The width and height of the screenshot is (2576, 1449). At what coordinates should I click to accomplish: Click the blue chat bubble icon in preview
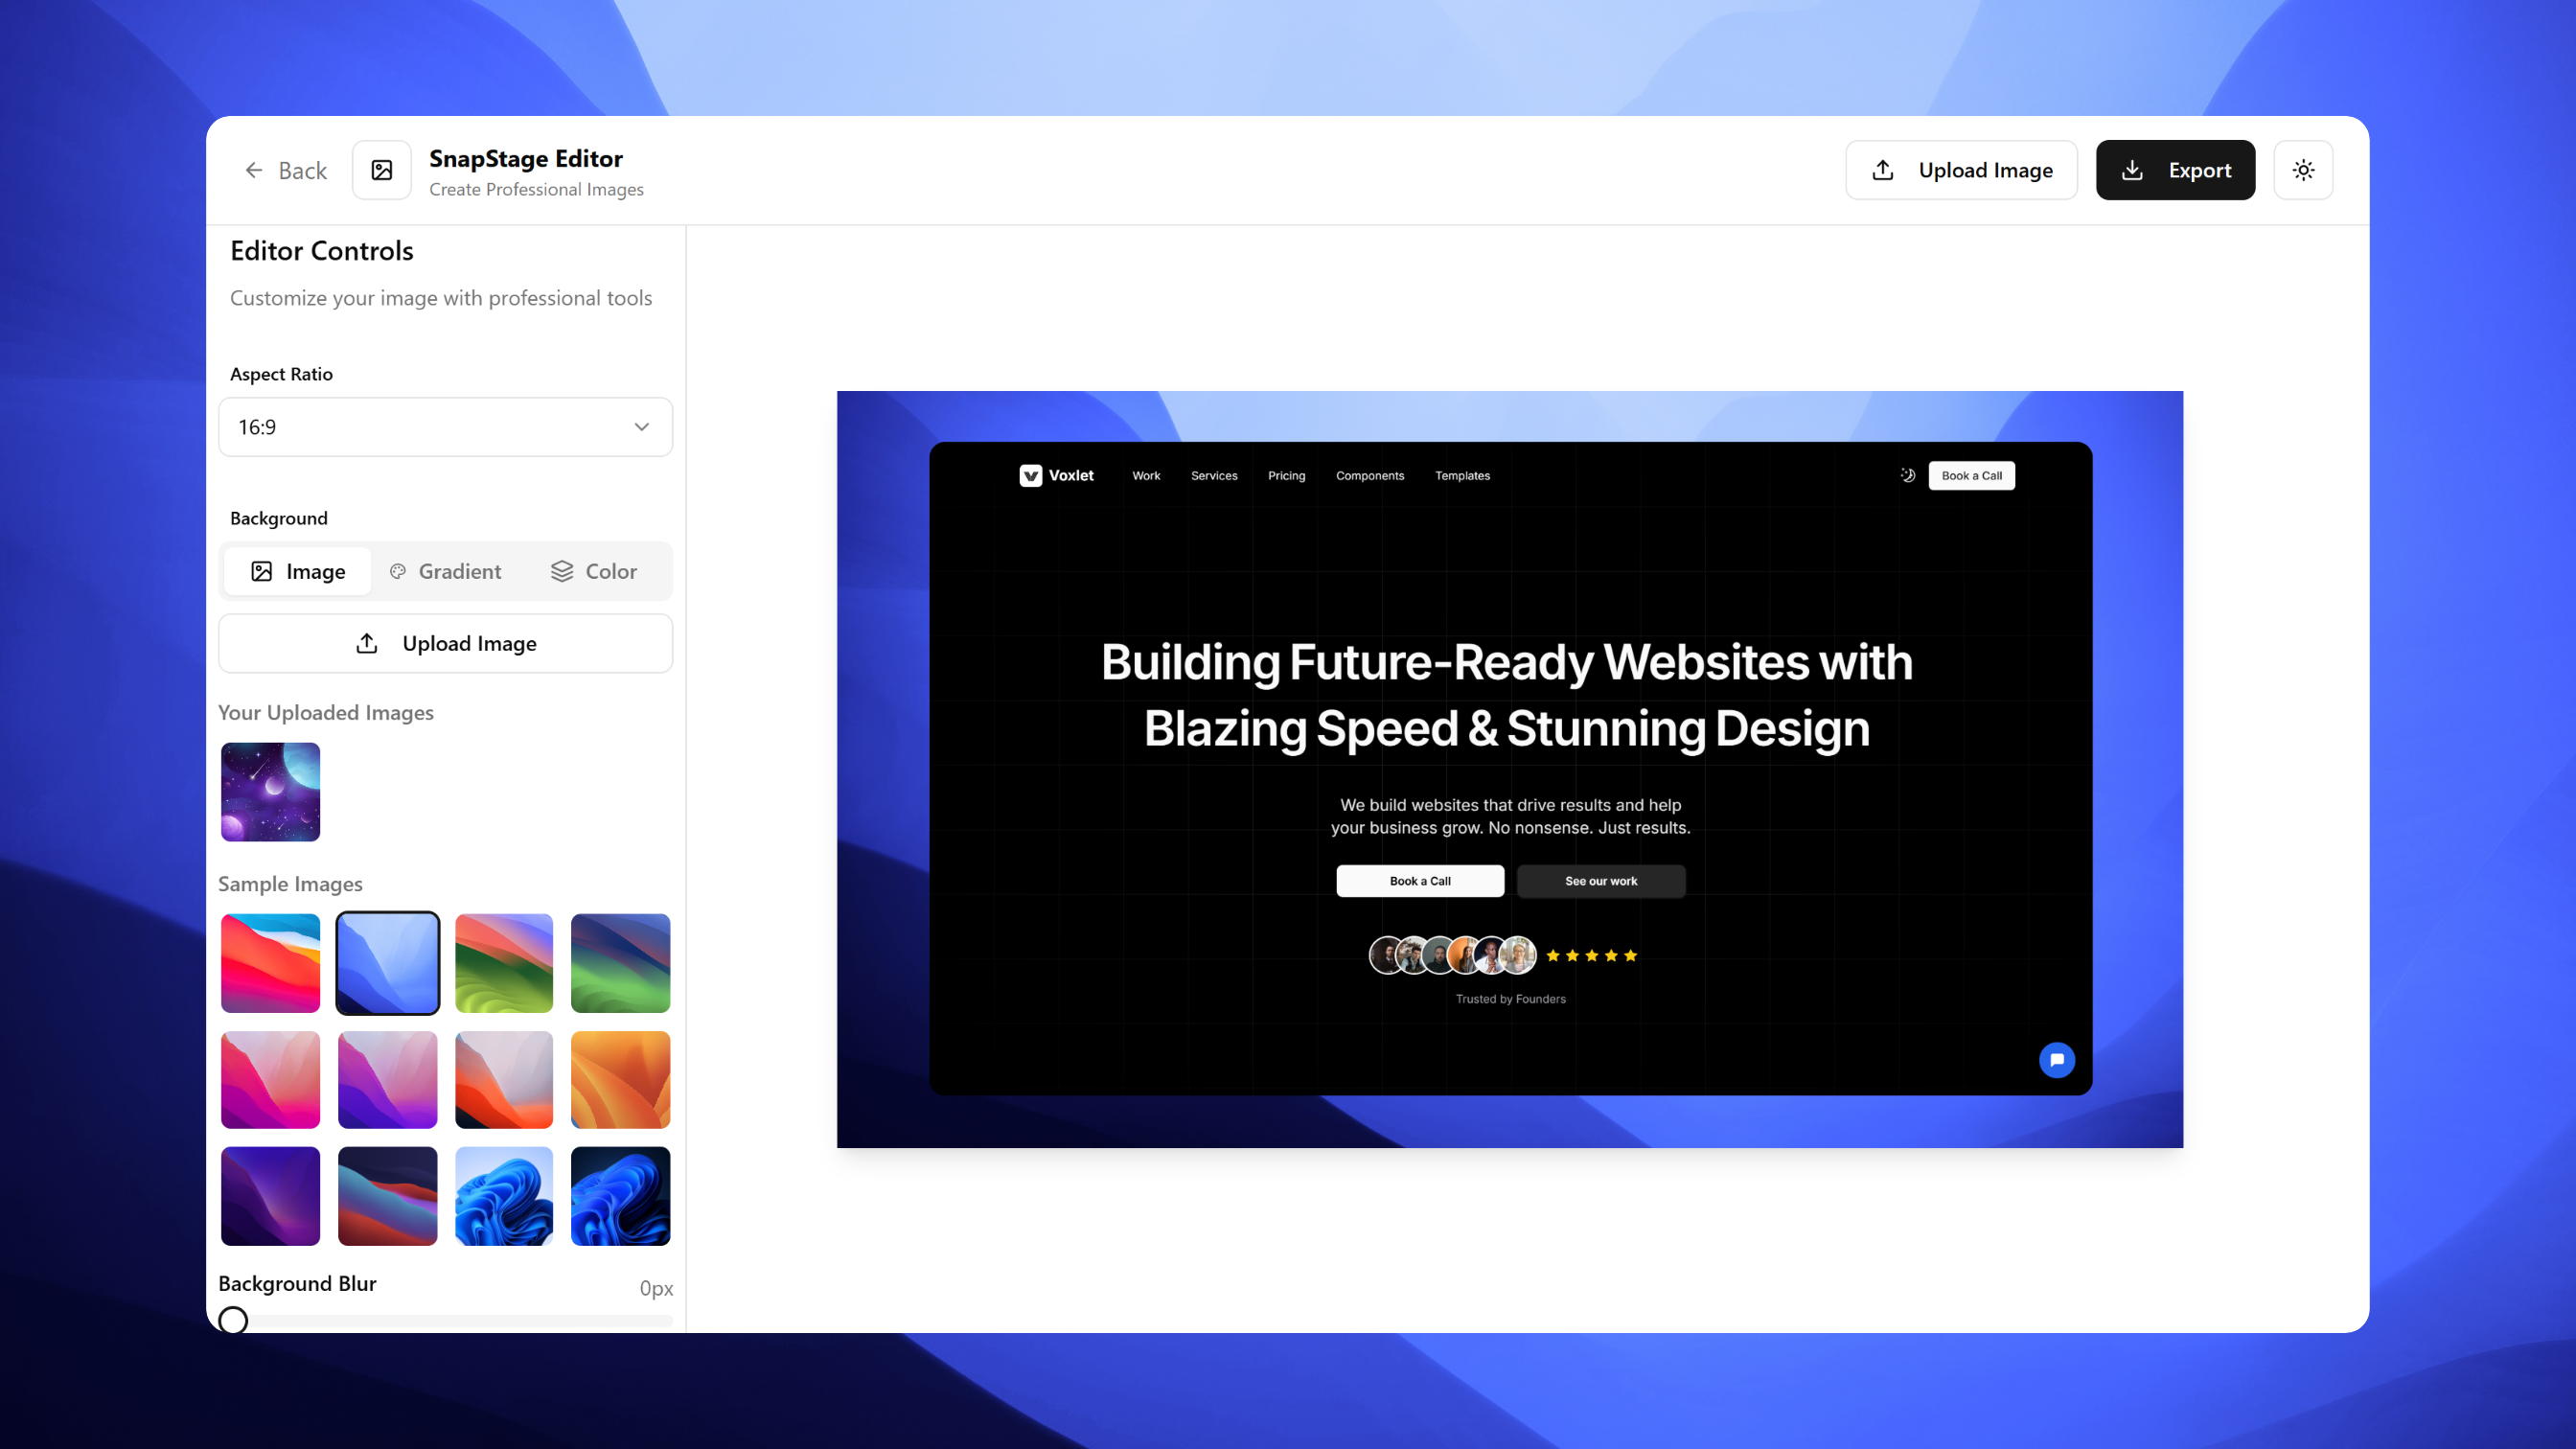2056,1060
